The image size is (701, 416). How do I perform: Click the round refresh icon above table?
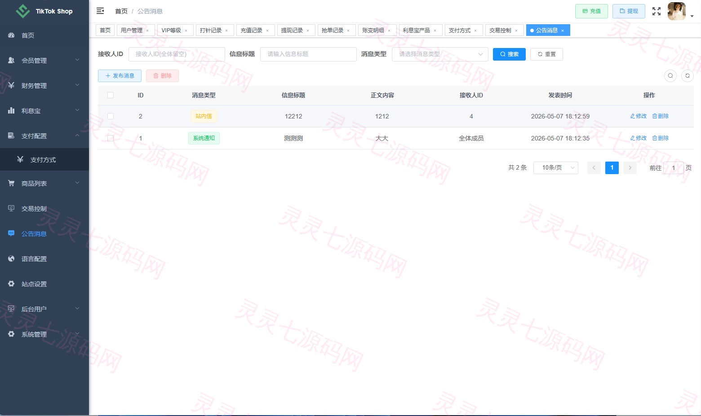(688, 76)
